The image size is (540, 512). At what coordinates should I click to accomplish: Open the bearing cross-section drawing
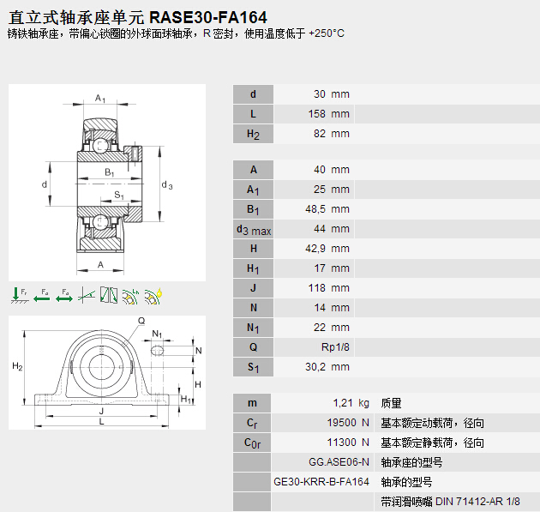tap(107, 182)
